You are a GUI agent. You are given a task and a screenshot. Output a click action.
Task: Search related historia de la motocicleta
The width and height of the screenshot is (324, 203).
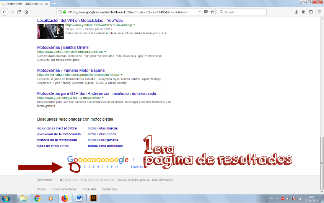[57, 140]
